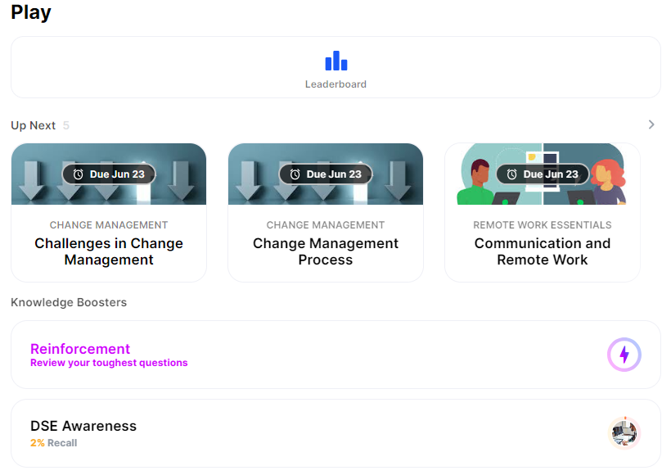Viewport: 671px width, 475px height.
Task: Click the Reinforcement lightning bolt icon
Action: [624, 355]
